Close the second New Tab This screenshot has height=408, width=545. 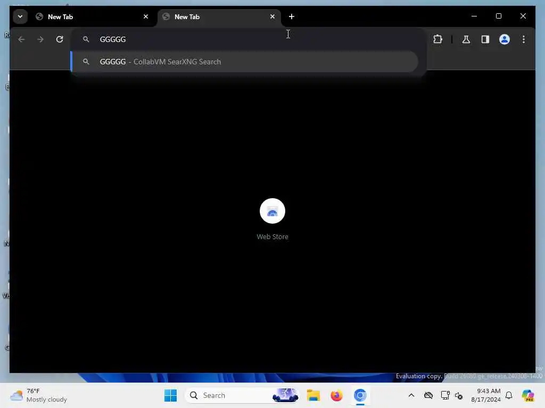pyautogui.click(x=272, y=16)
